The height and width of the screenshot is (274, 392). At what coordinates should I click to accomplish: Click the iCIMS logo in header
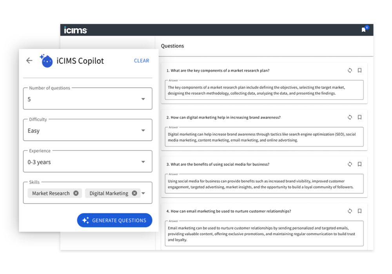pyautogui.click(x=76, y=30)
